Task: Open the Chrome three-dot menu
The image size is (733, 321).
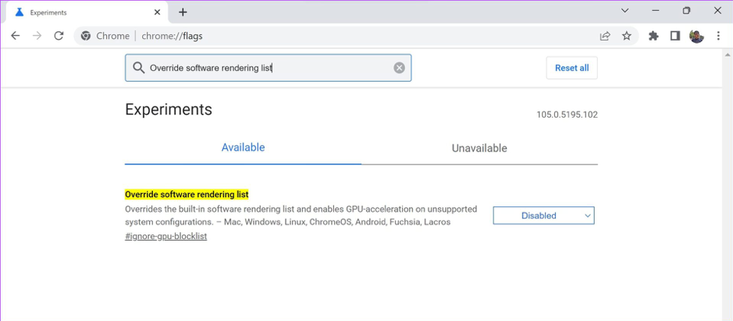Action: click(718, 36)
